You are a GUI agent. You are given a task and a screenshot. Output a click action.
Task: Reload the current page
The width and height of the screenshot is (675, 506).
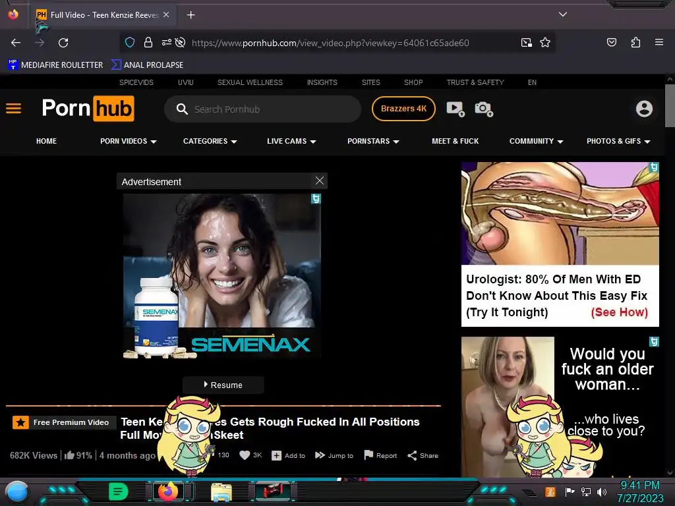63,43
